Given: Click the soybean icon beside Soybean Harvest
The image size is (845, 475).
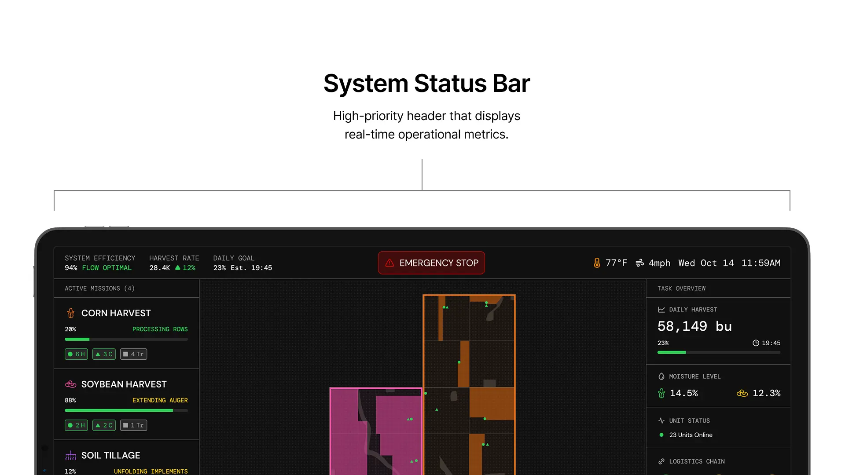Looking at the screenshot, I should click(x=71, y=384).
